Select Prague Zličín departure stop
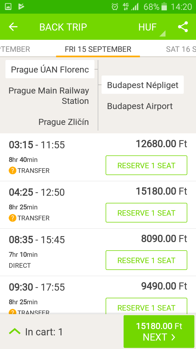 (x=64, y=122)
